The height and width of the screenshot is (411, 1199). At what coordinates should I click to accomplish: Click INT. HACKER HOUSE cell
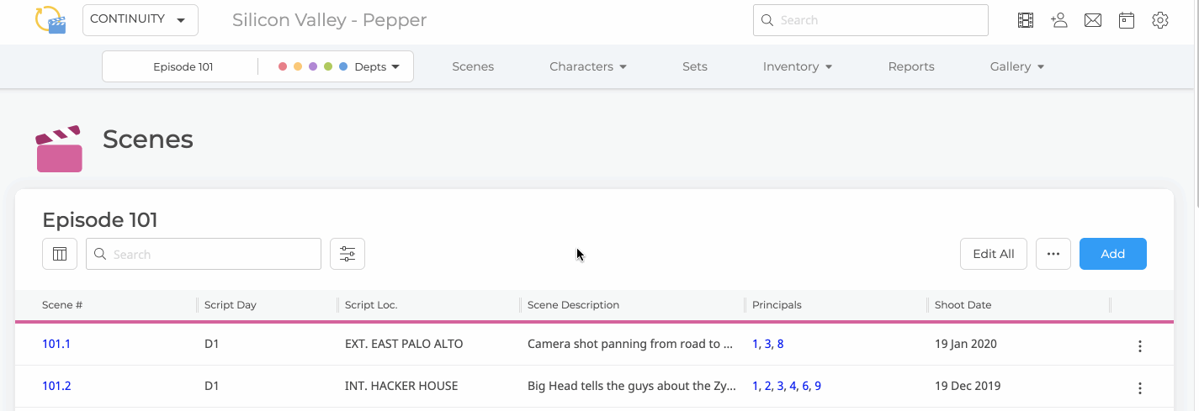pos(401,386)
